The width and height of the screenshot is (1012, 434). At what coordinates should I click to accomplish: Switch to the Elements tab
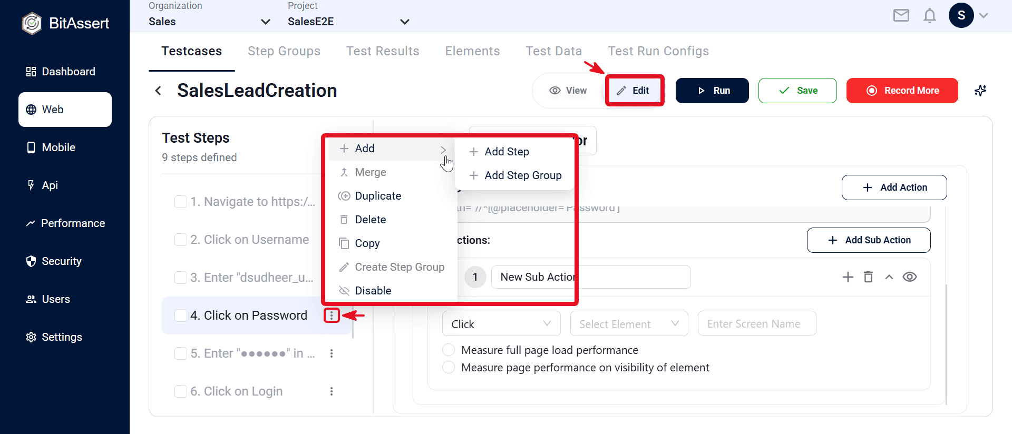pos(472,51)
